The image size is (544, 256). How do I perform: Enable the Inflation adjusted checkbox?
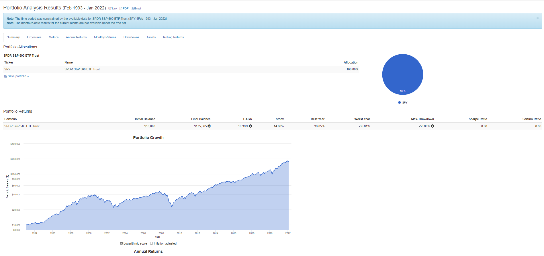click(152, 243)
